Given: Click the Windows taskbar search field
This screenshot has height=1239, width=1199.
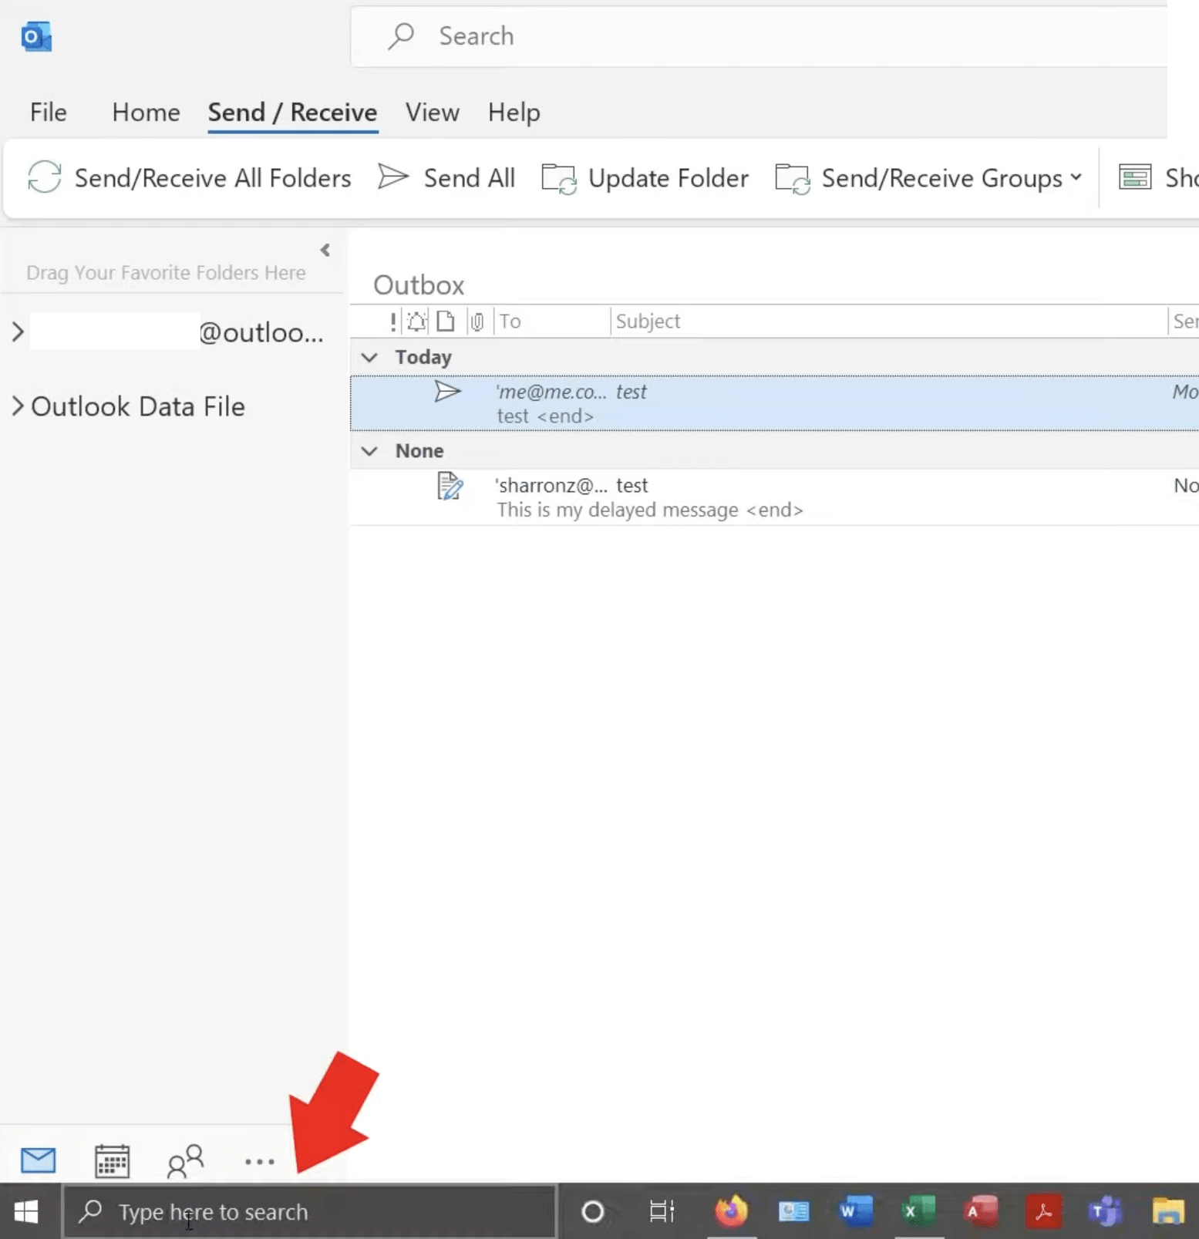Looking at the screenshot, I should pyautogui.click(x=309, y=1211).
